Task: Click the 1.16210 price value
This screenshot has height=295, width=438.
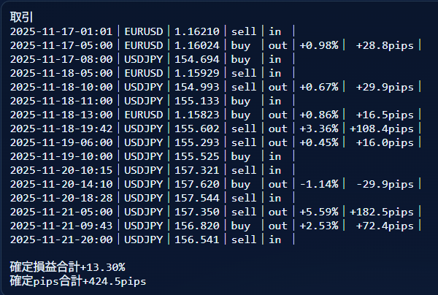Action: tap(197, 31)
